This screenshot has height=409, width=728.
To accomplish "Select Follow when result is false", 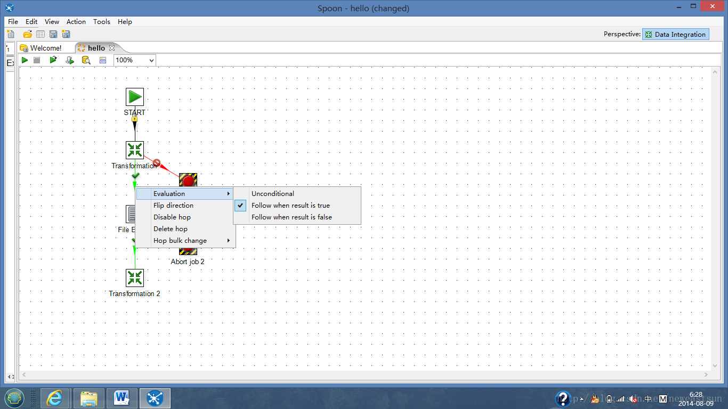I will (297, 217).
